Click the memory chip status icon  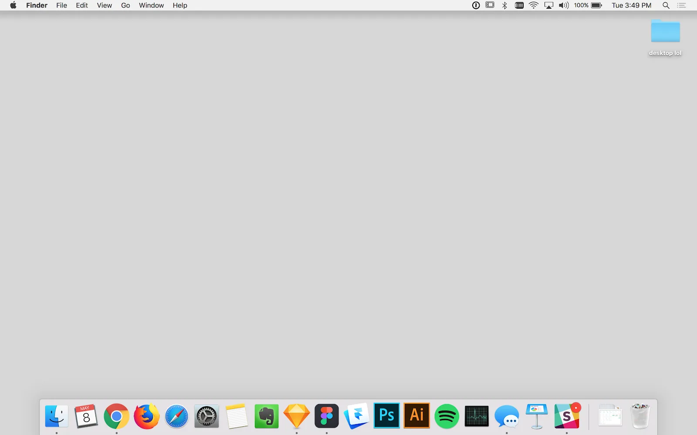tap(519, 5)
